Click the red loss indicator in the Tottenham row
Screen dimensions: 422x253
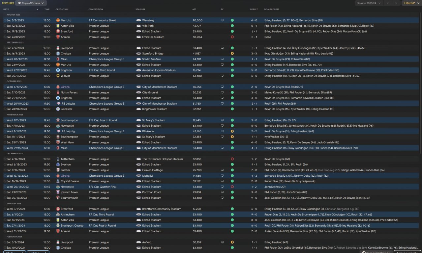[x=232, y=159]
